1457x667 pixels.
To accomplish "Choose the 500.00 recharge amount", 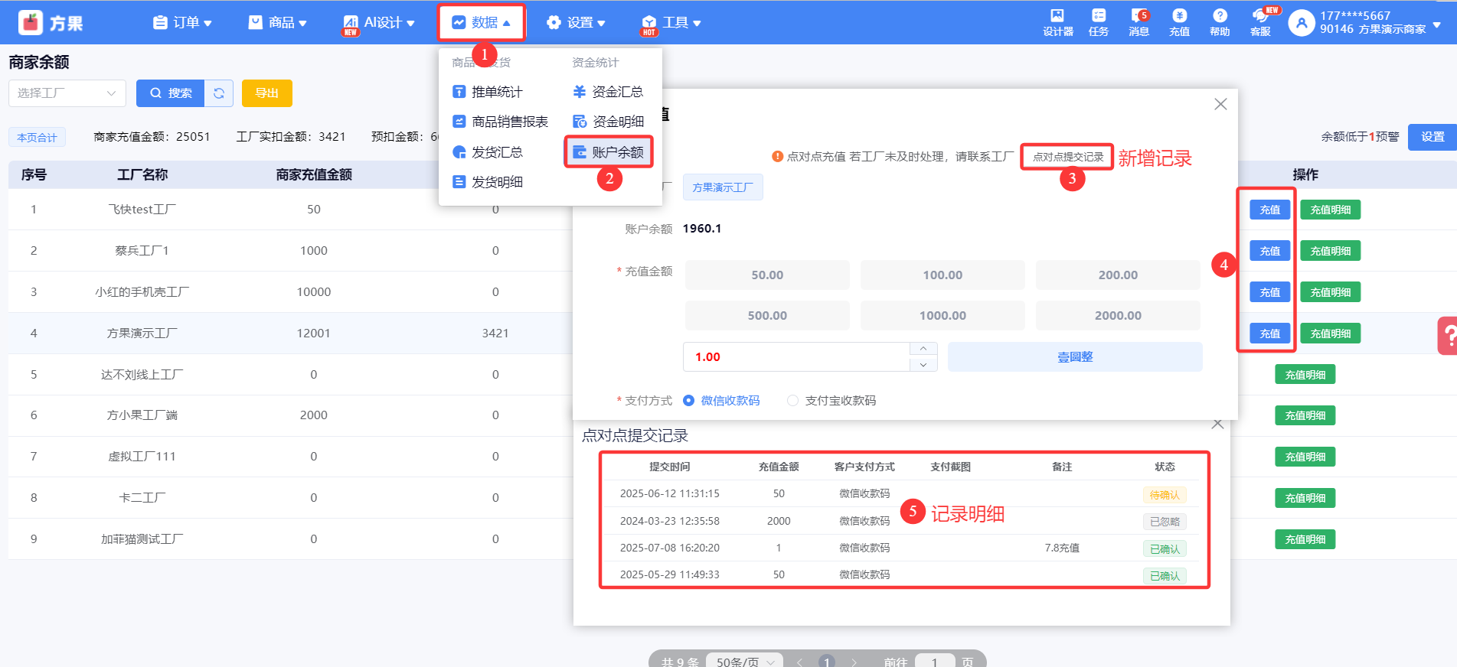I will (767, 315).
